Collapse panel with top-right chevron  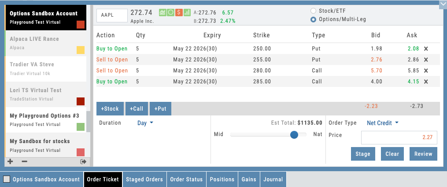pos(443,4)
